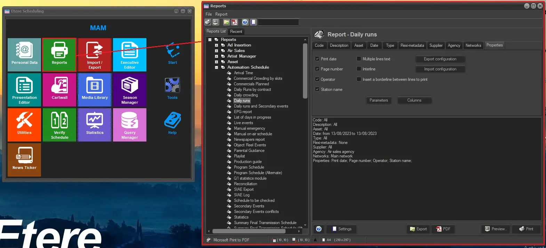Expand the Artist Manager report group
This screenshot has width=546, height=248.
point(216,56)
